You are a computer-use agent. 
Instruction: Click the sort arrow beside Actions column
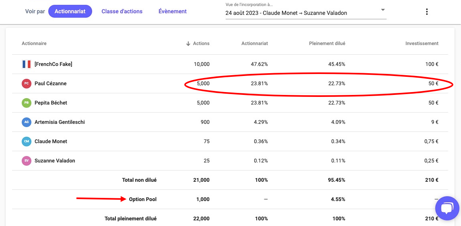188,43
